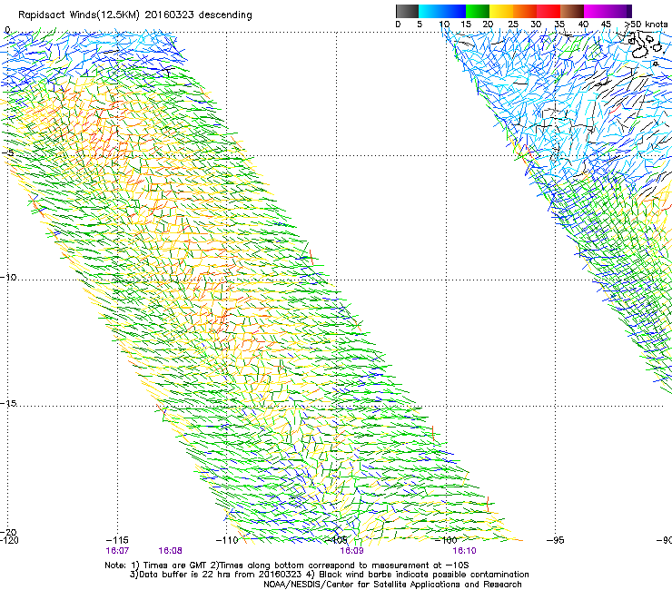Select the 16:08 pass time marker

pos(170,551)
